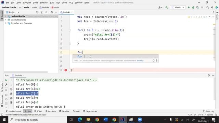Open editor tab options menu

213,12
